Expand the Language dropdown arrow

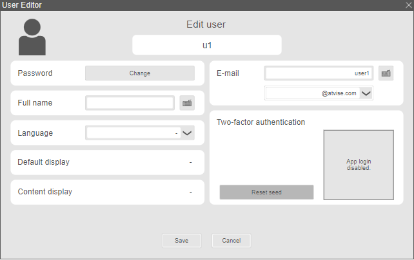tap(187, 133)
